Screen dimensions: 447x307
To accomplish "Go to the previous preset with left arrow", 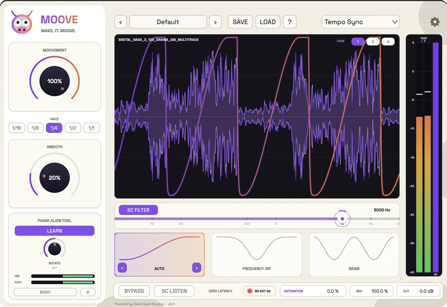I will 121,22.
